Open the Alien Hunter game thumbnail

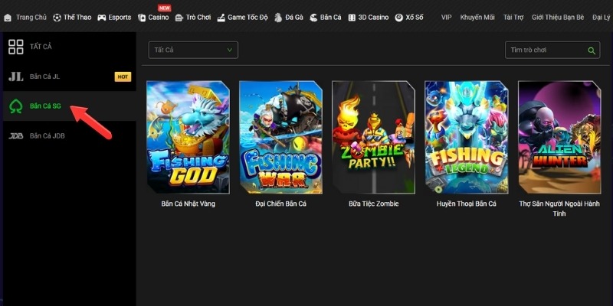[559, 138]
